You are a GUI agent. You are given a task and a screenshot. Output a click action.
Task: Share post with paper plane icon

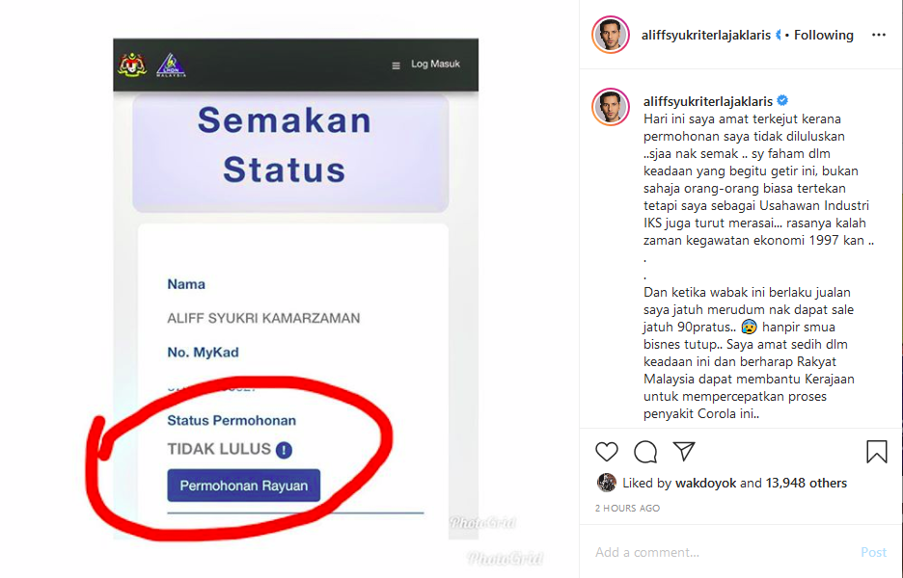coord(684,452)
